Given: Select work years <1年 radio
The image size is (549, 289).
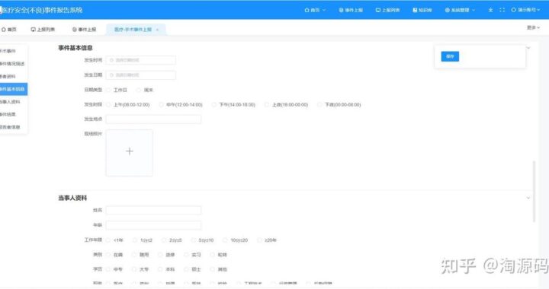Looking at the screenshot, I should (108, 240).
